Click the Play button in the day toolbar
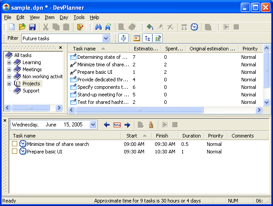This screenshot has height=206, width=273. (165, 125)
